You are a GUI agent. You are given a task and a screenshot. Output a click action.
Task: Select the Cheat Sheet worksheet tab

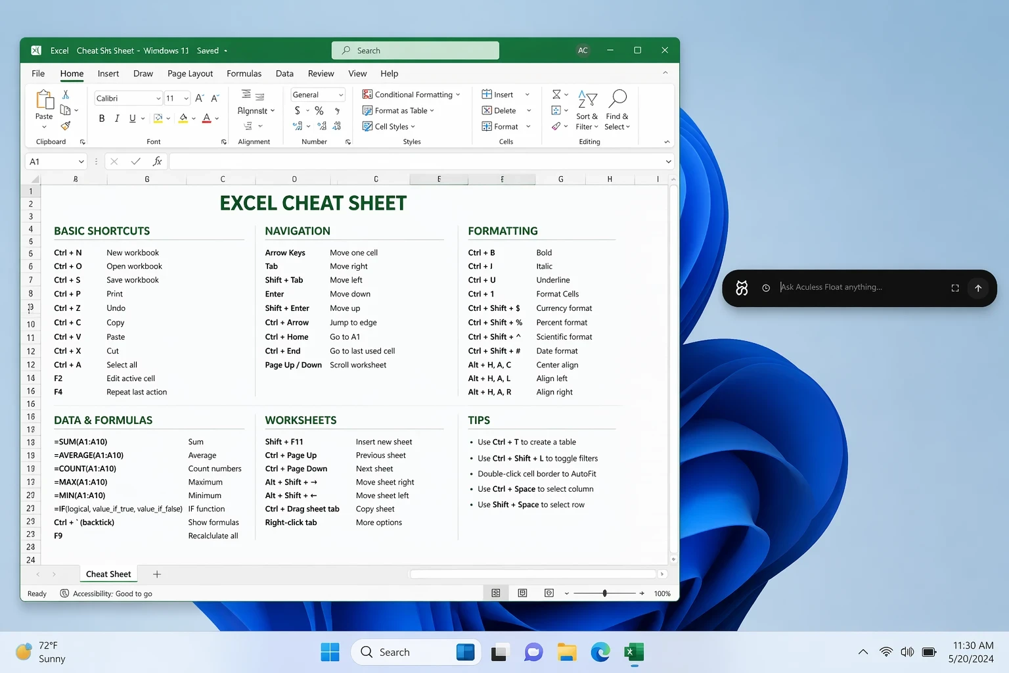coord(108,574)
